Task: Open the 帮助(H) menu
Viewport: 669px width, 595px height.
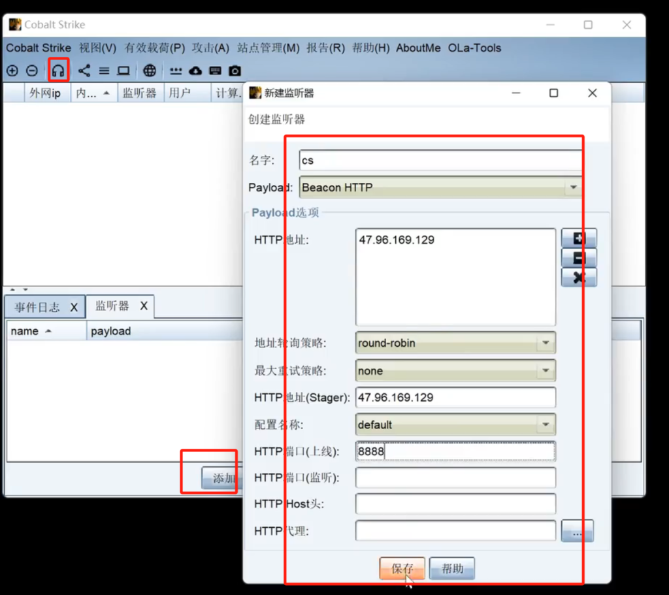Action: coord(371,48)
